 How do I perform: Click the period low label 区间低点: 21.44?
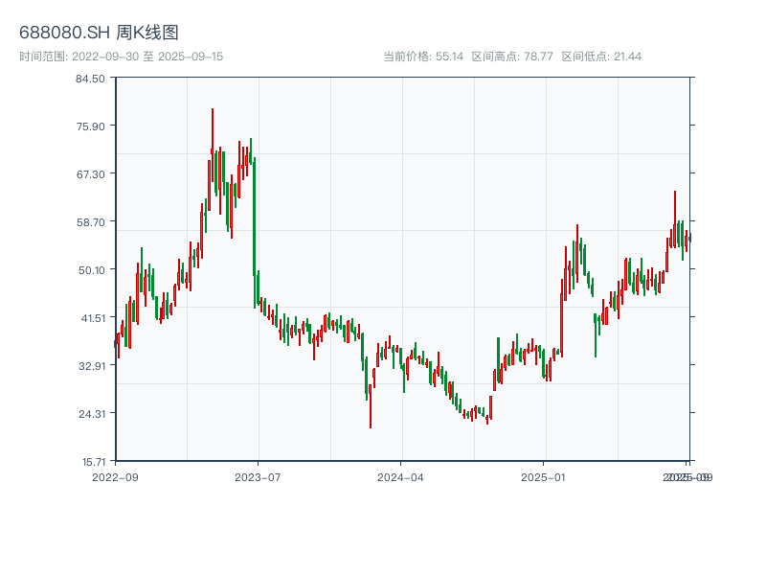coord(601,57)
